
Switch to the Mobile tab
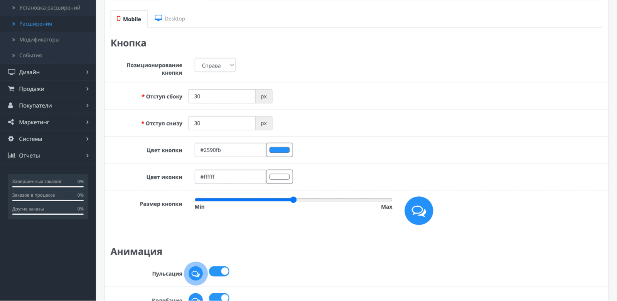point(129,19)
